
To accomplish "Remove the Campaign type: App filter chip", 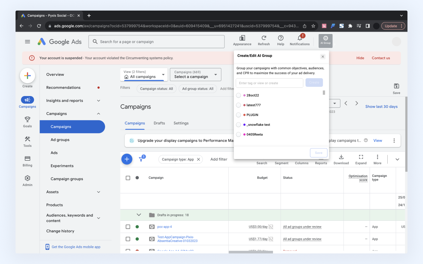I will [x=199, y=159].
